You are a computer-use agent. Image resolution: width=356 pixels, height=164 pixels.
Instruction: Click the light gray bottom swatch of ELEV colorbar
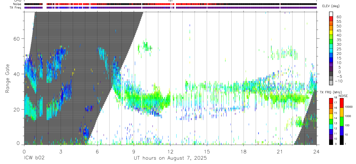tap(331, 83)
